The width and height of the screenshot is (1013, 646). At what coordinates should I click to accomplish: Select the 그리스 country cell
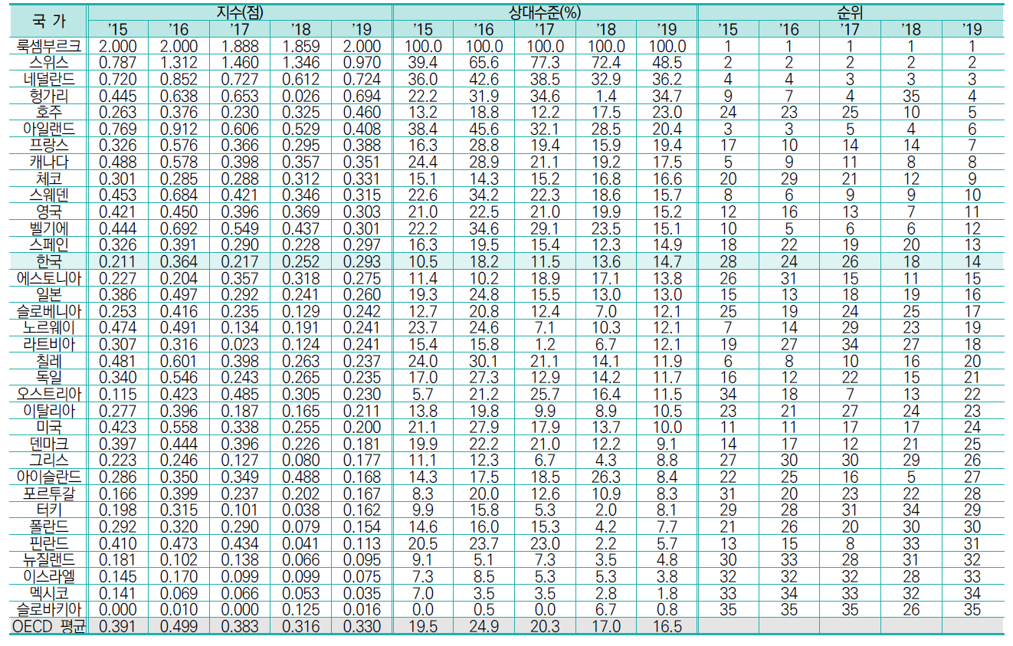pyautogui.click(x=48, y=462)
